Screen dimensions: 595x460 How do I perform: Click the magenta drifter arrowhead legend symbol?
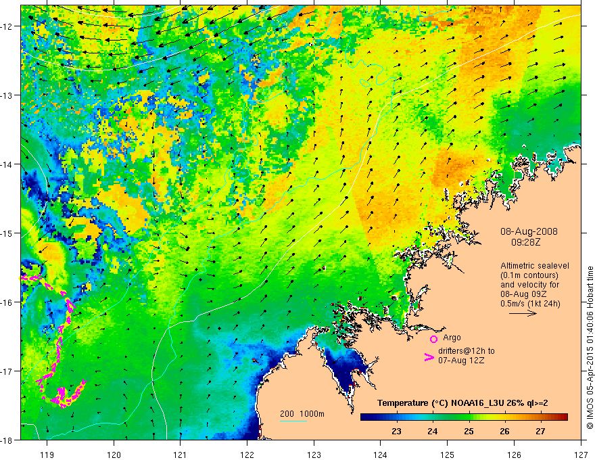(429, 357)
